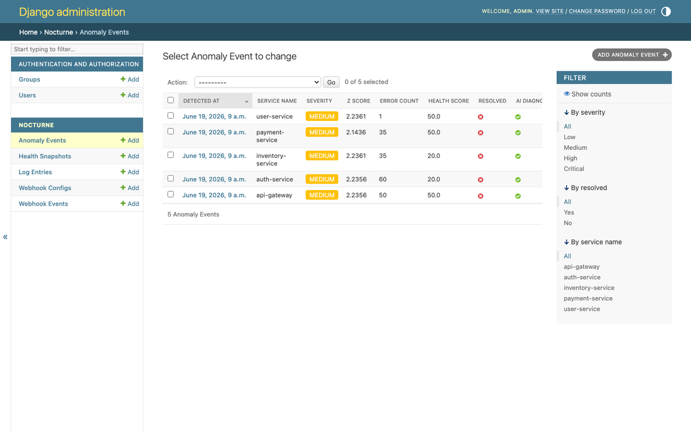The width and height of the screenshot is (691, 432).
Task: Check the api-gateway row checkbox
Action: [170, 194]
